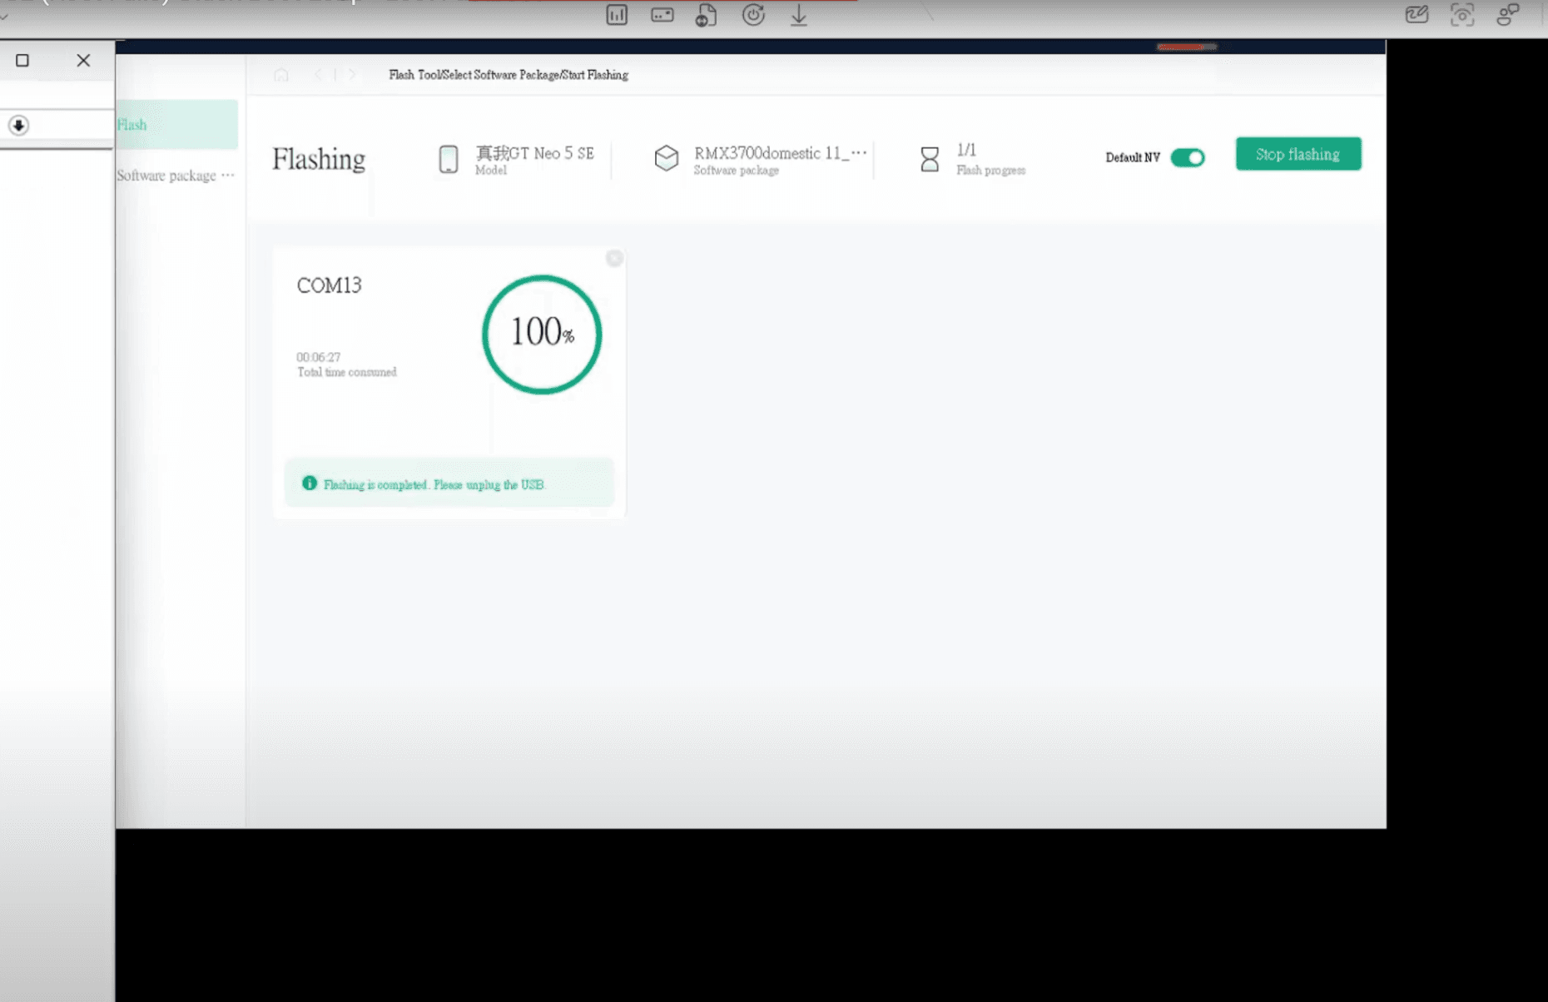Click the download arrow icon in top toolbar
Image resolution: width=1548 pixels, height=1002 pixels.
pos(799,15)
